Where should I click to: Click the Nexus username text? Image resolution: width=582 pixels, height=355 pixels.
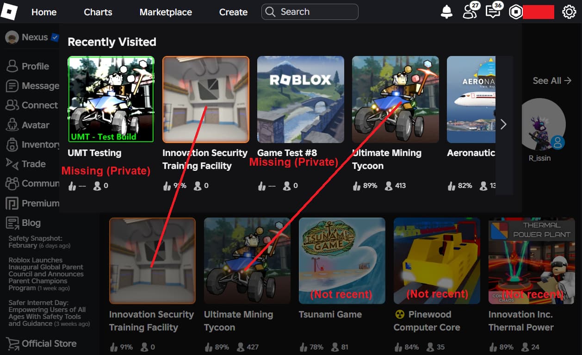pyautogui.click(x=35, y=37)
